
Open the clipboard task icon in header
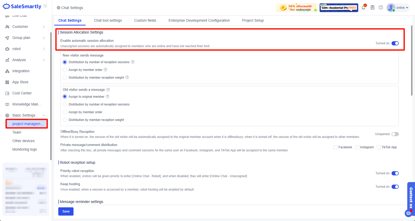372,8
